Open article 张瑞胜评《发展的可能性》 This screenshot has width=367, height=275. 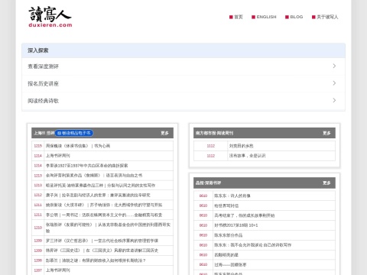click(108, 228)
